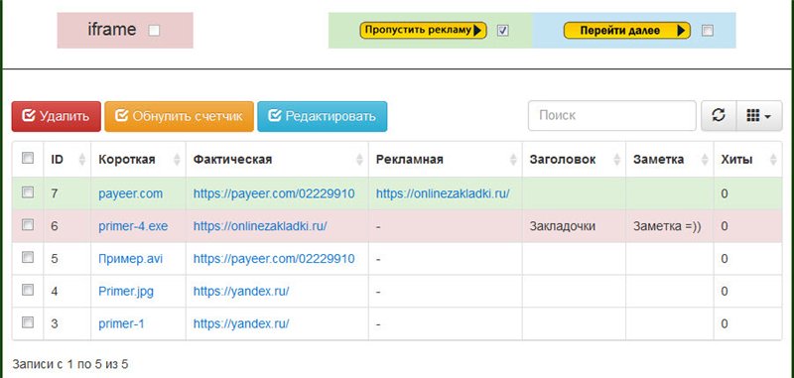Open the primer-1 short link
The image size is (794, 378).
(121, 323)
